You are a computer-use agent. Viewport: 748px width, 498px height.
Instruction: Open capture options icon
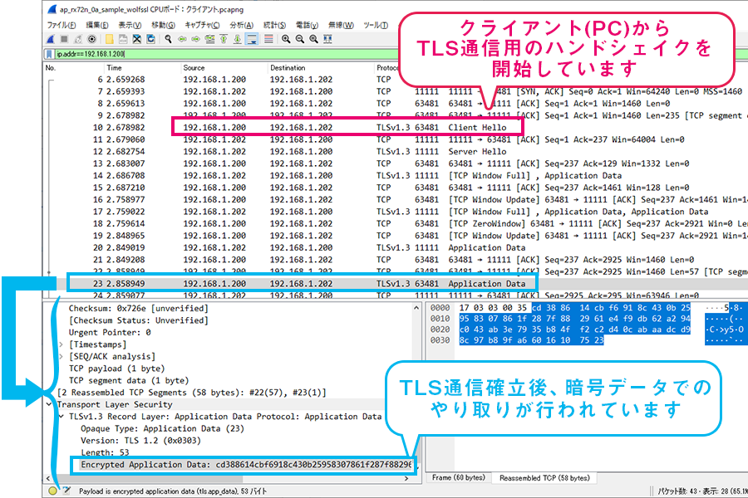click(92, 39)
